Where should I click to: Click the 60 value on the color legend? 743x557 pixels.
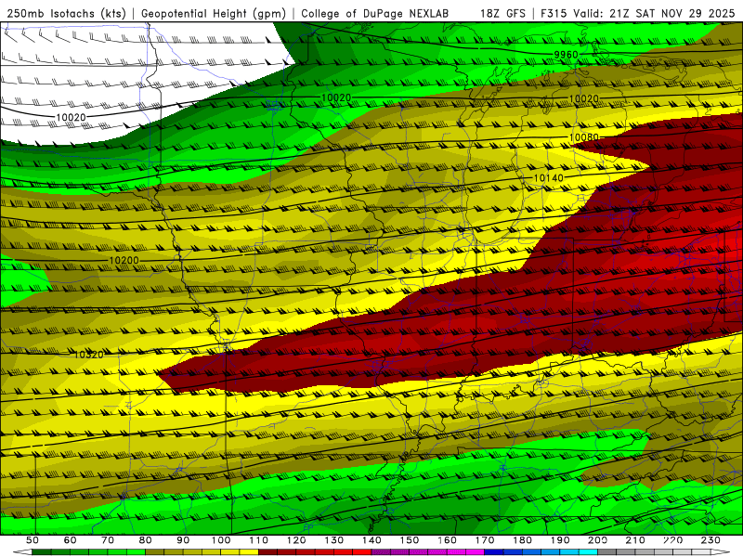[71, 540]
